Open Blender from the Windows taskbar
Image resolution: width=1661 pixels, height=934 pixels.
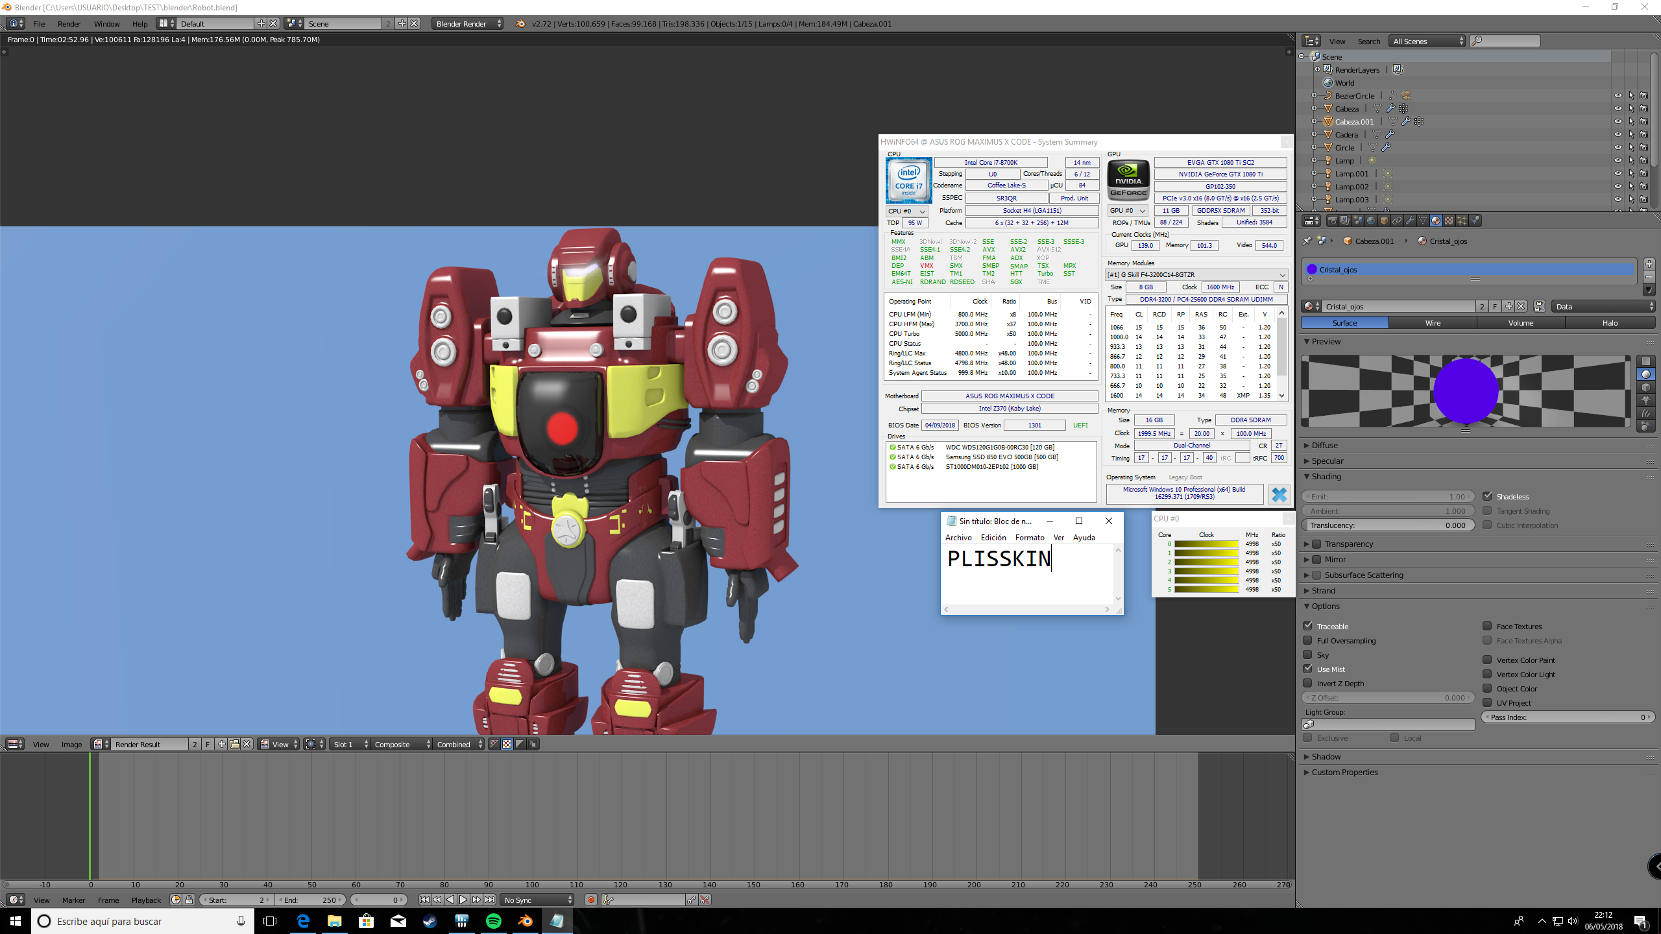click(526, 920)
